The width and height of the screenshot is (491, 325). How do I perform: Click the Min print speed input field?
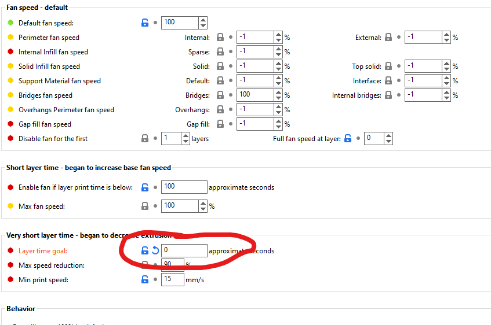(x=172, y=280)
